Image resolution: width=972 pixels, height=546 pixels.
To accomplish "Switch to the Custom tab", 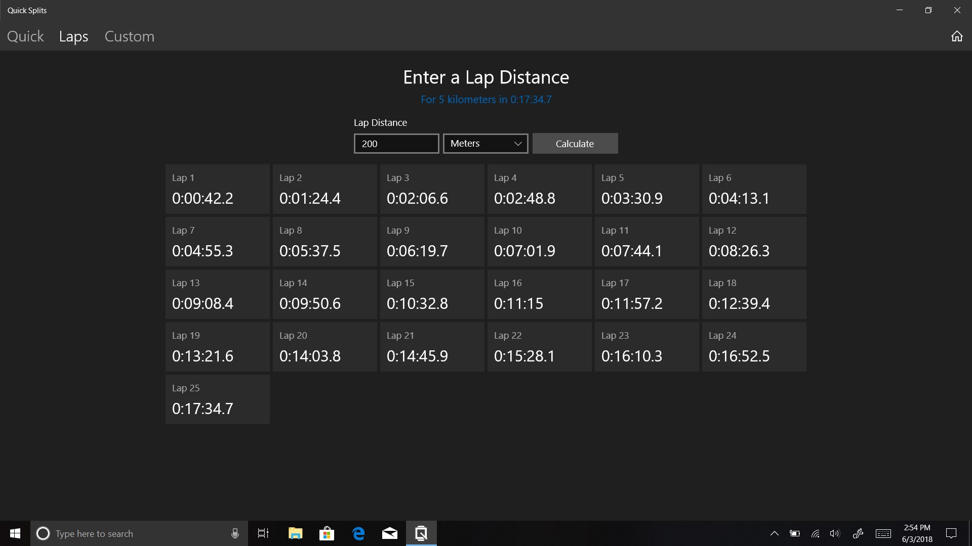I will 129,36.
